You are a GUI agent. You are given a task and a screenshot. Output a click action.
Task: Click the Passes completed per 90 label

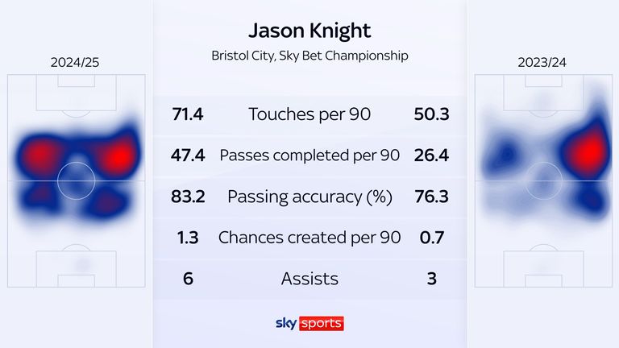(309, 155)
